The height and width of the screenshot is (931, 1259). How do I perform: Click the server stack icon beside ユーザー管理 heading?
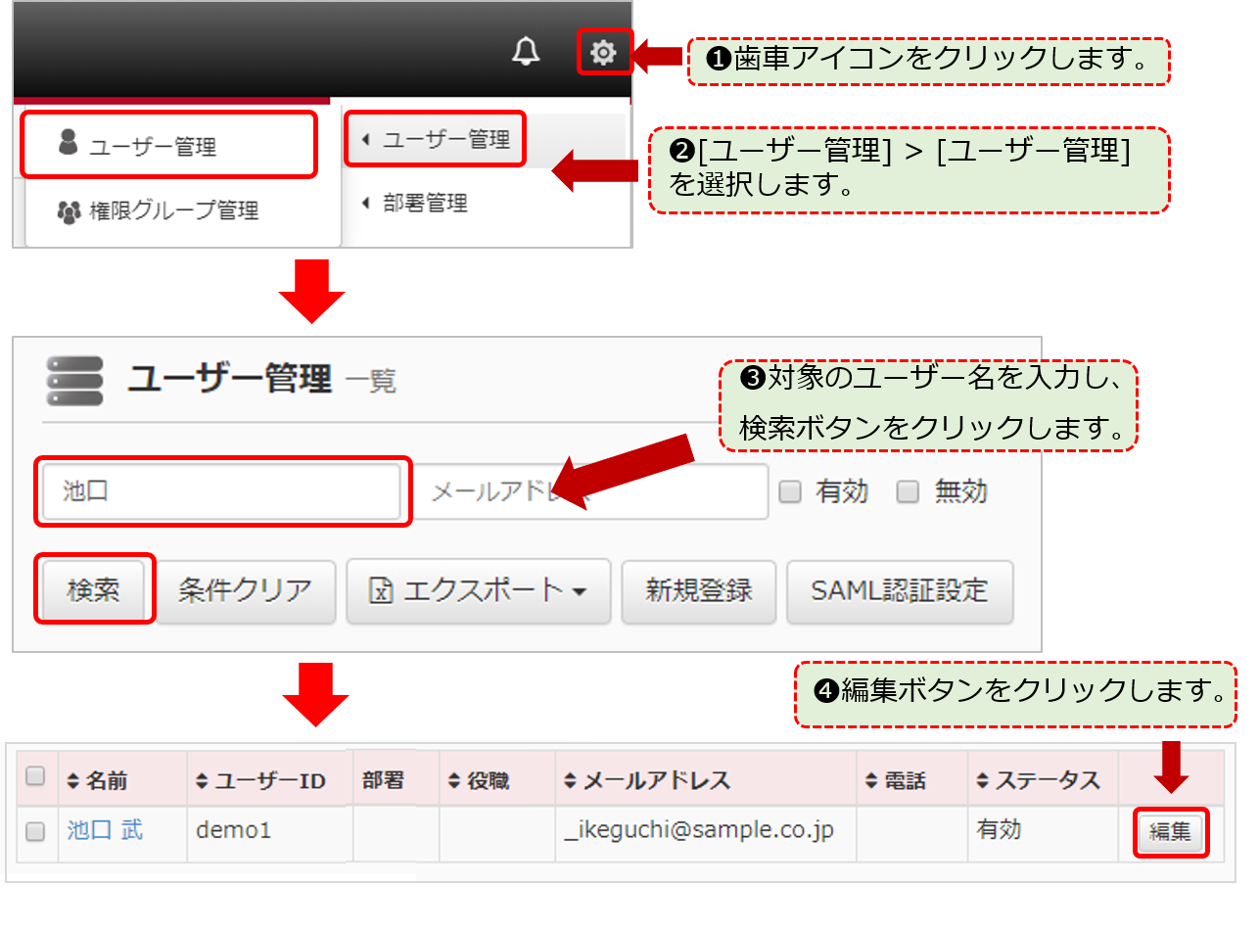[75, 380]
